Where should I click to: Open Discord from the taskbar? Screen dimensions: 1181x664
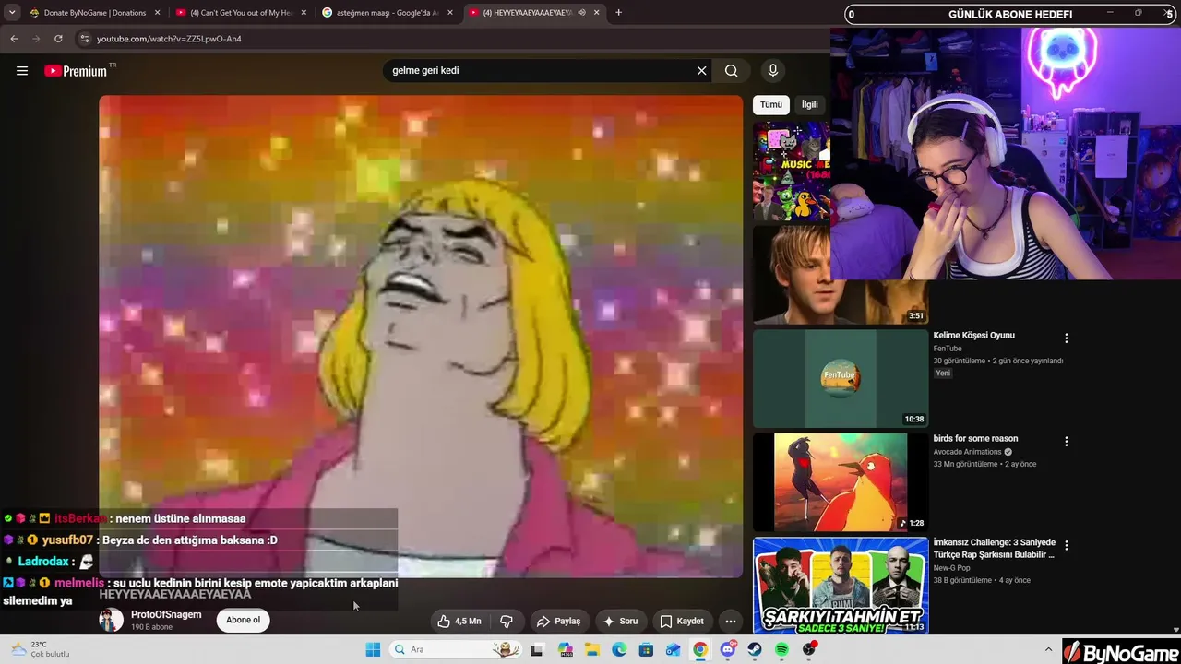(x=728, y=649)
